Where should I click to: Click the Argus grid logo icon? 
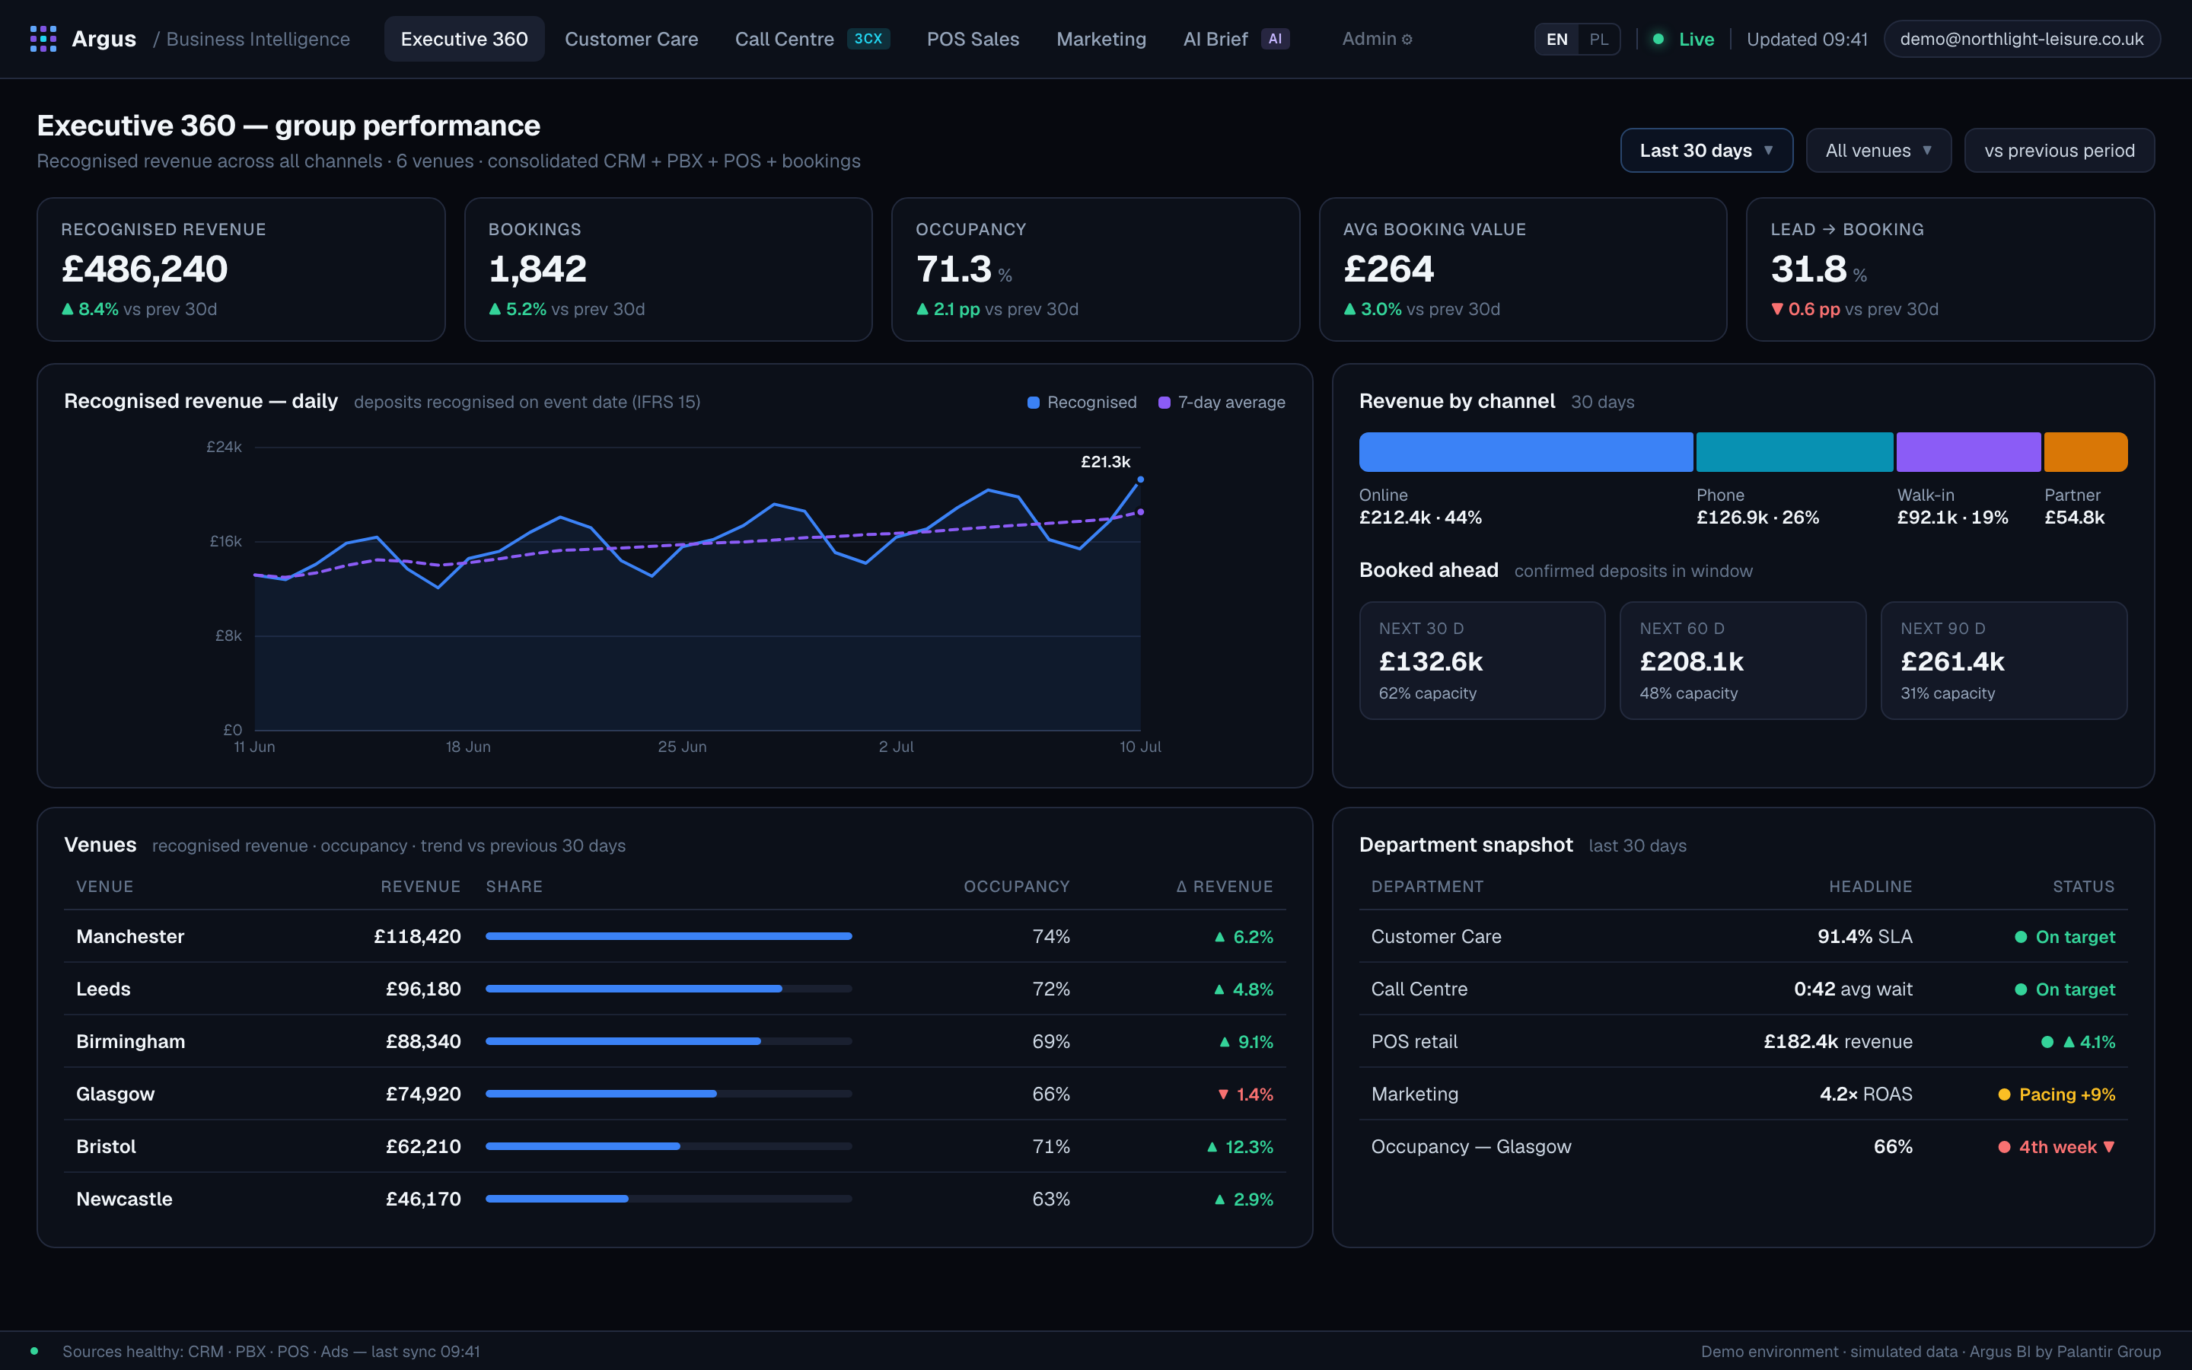point(43,39)
